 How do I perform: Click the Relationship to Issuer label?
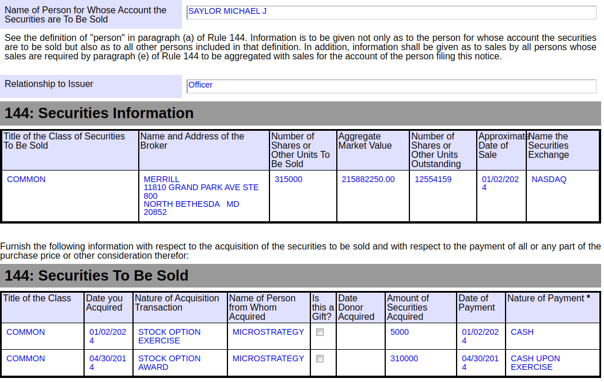[49, 84]
